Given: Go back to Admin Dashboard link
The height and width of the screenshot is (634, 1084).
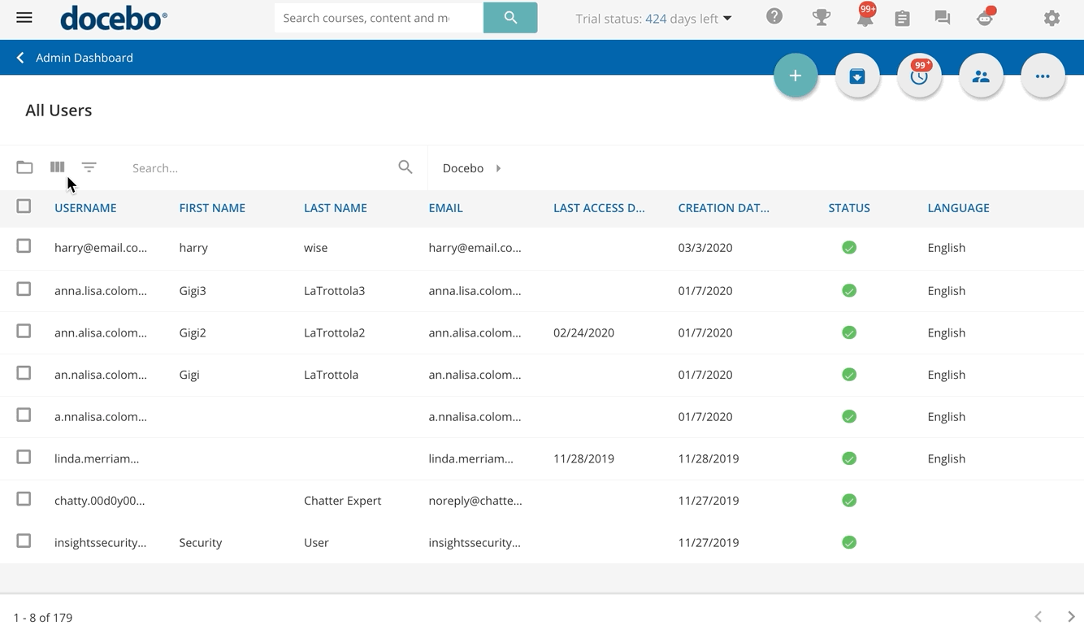Looking at the screenshot, I should [85, 58].
